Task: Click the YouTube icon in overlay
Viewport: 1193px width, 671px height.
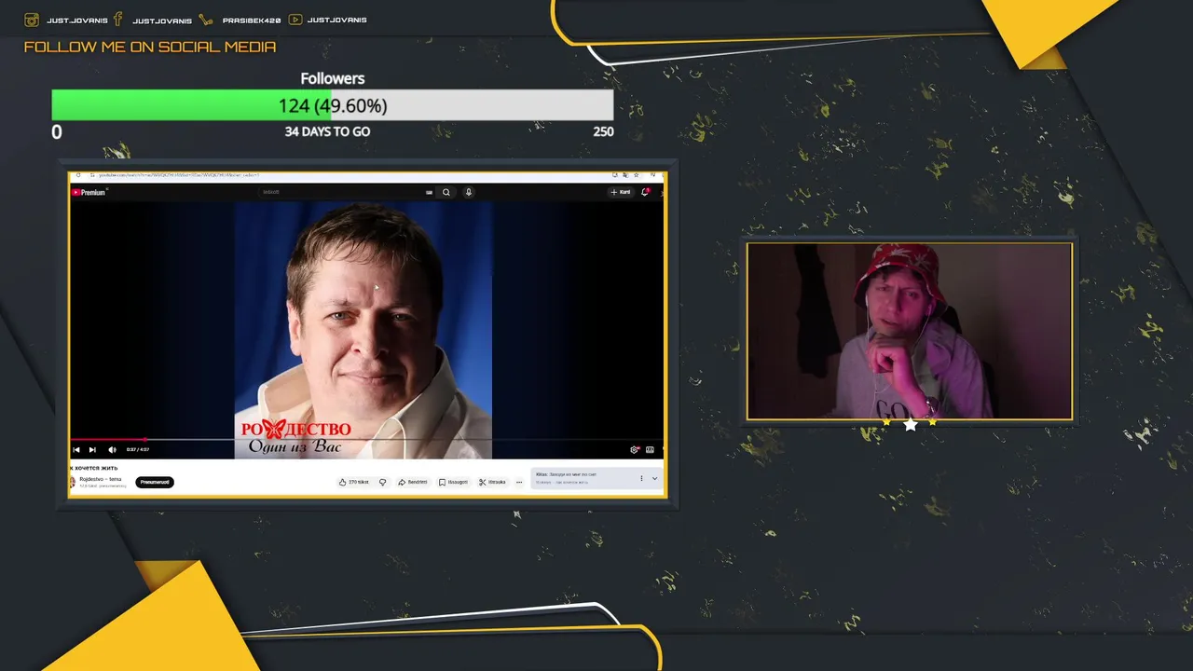Action: tap(295, 20)
